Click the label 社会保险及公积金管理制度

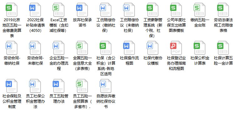(x=12, y=101)
